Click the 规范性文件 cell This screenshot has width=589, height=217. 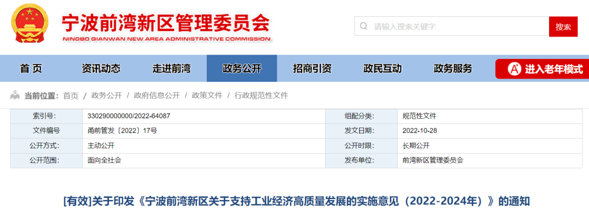[419, 116]
